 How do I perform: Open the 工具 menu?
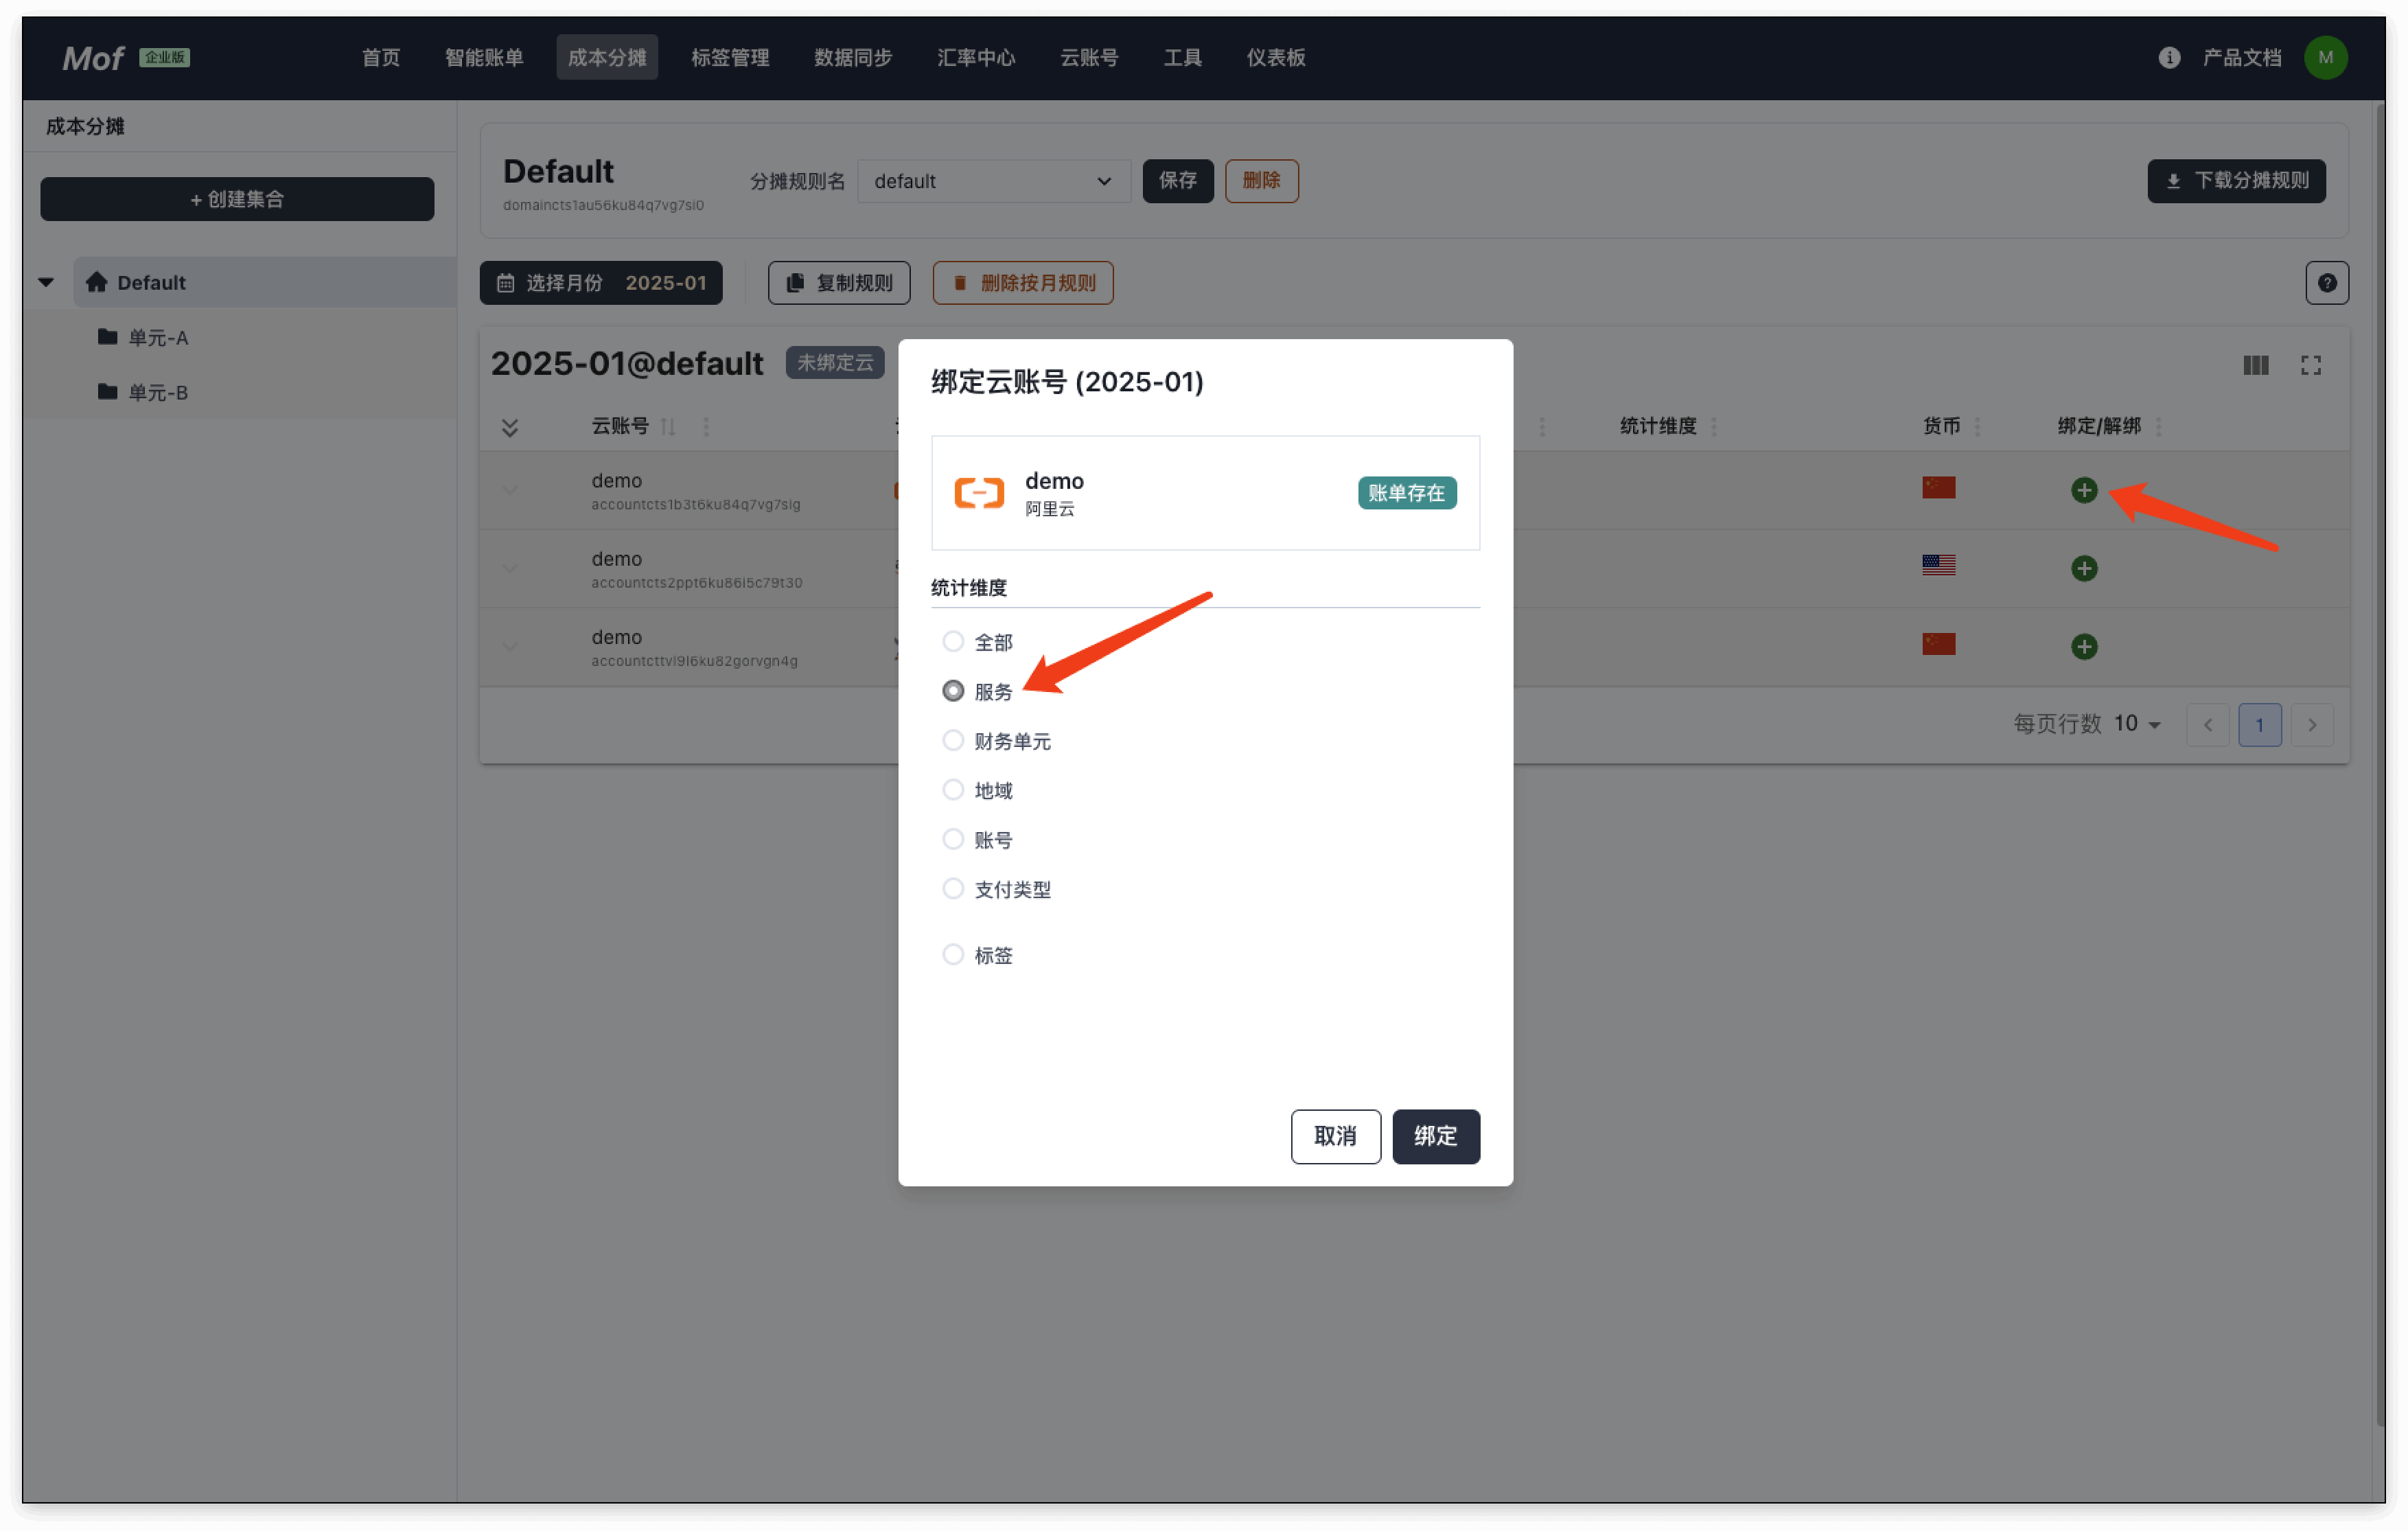(x=1182, y=58)
